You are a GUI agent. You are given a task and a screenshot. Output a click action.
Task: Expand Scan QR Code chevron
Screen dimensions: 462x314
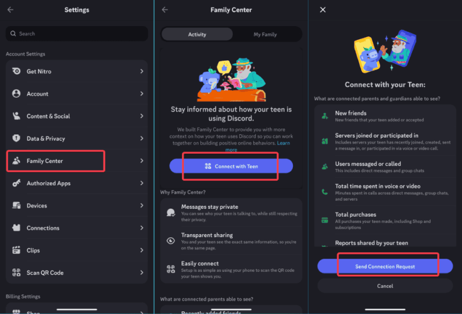click(x=141, y=272)
